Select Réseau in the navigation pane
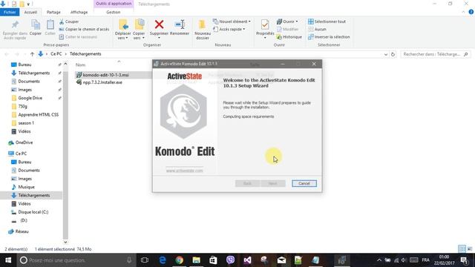 (22, 231)
